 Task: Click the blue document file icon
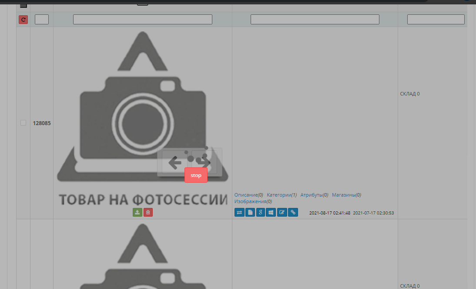pos(250,212)
